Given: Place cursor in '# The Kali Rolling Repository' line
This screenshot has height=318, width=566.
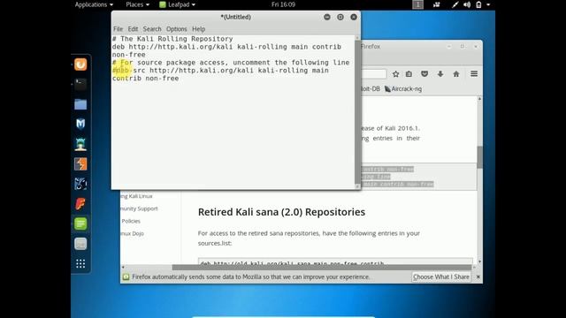Looking at the screenshot, I should [172, 39].
